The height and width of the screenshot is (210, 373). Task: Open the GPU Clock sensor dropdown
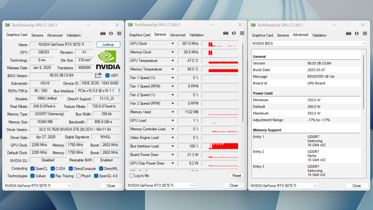pos(172,43)
